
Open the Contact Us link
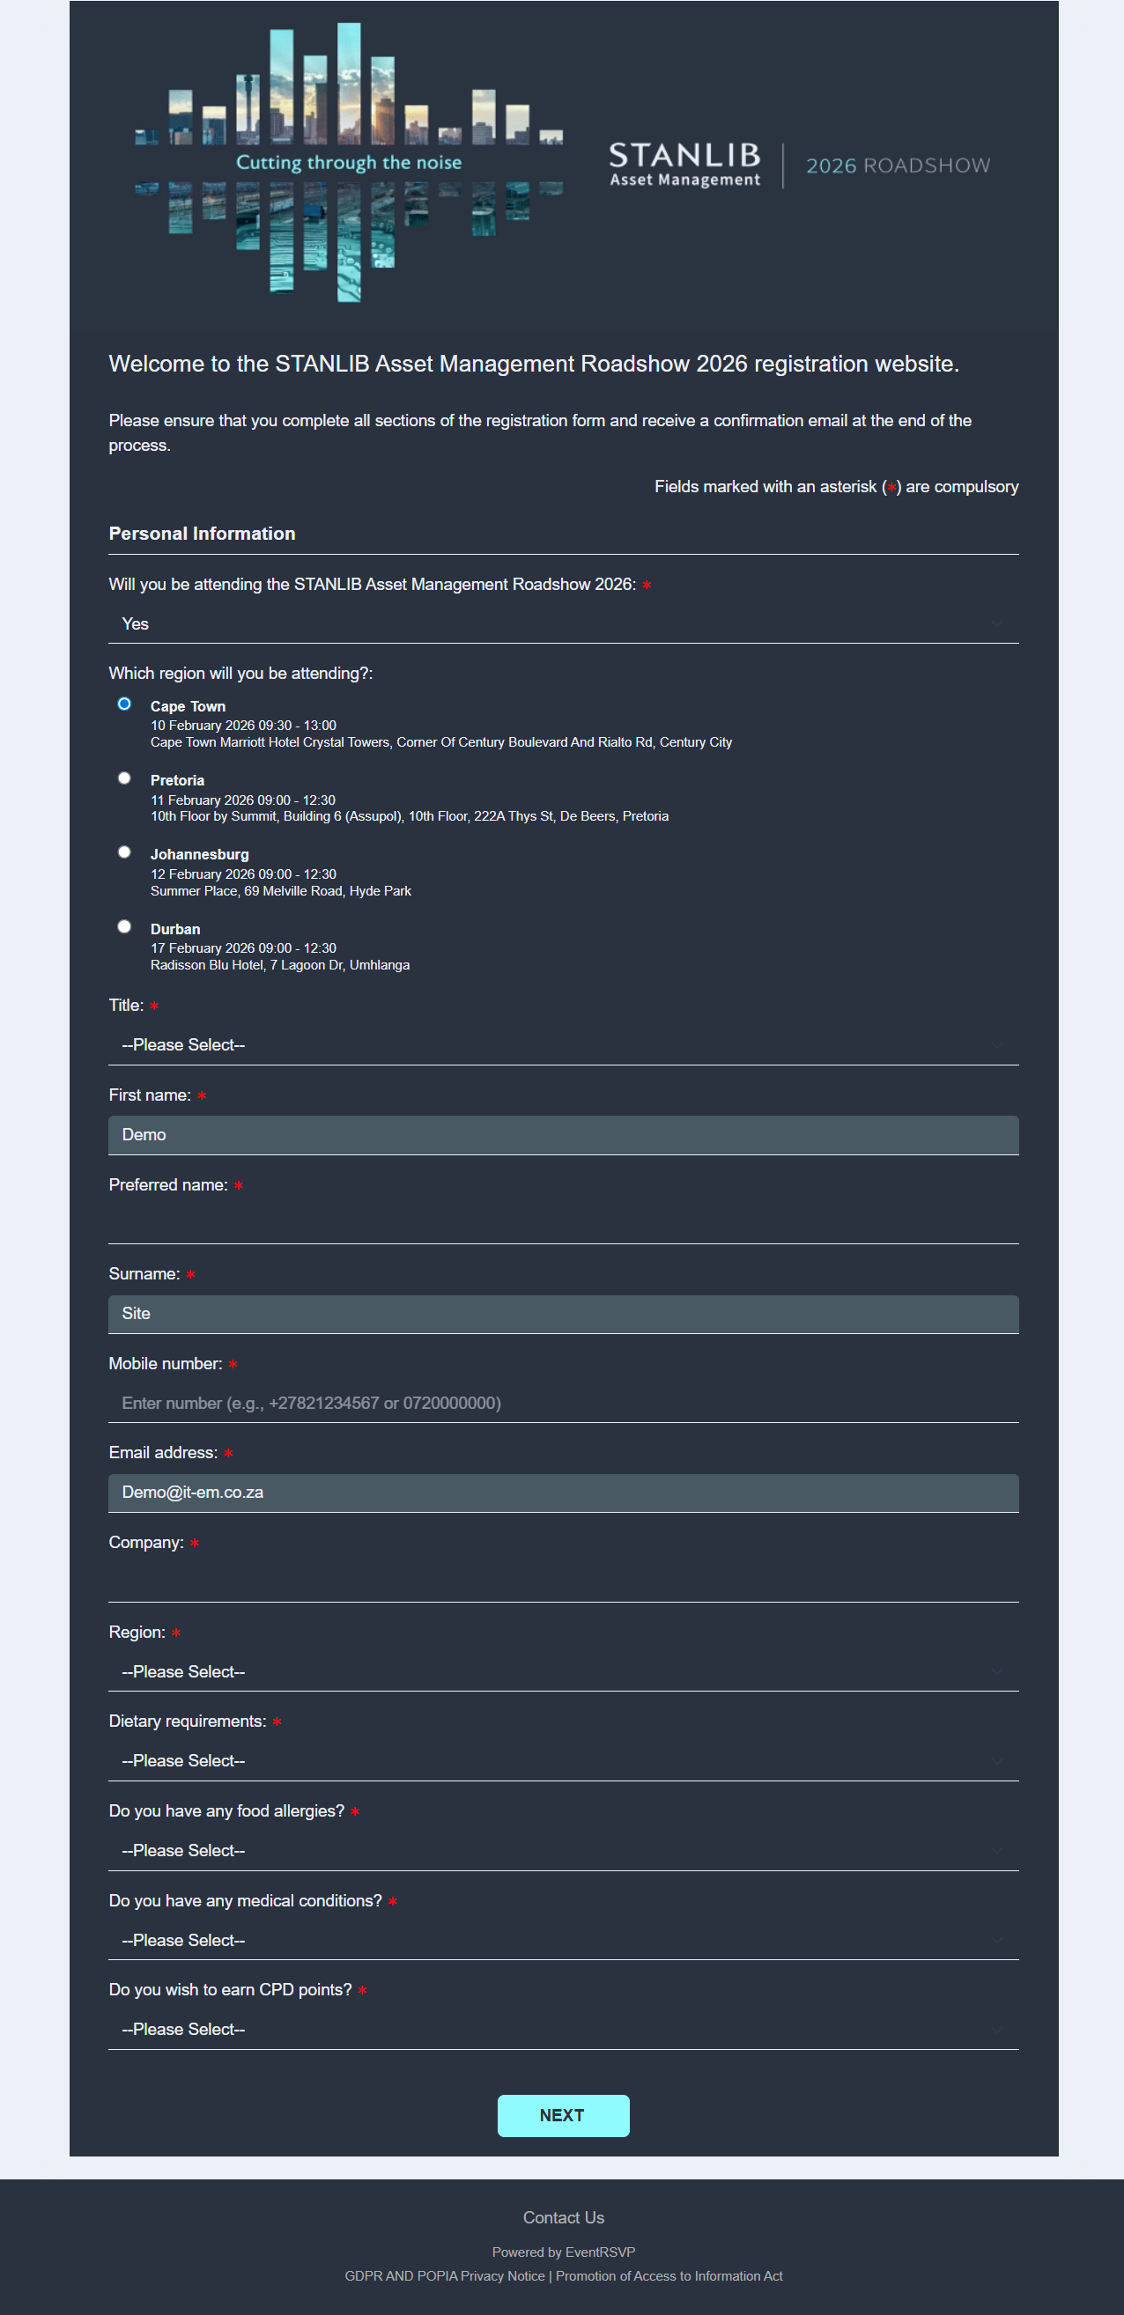point(563,2217)
